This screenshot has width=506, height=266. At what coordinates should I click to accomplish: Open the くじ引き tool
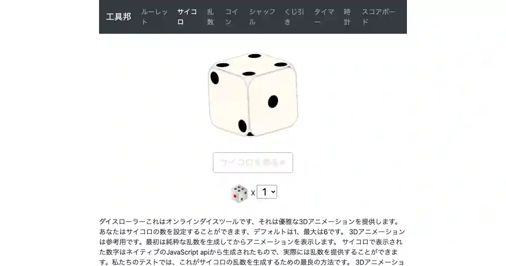click(294, 17)
